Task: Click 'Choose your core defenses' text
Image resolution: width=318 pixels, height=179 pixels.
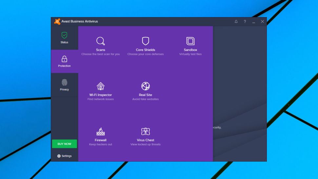Action: tap(146, 54)
